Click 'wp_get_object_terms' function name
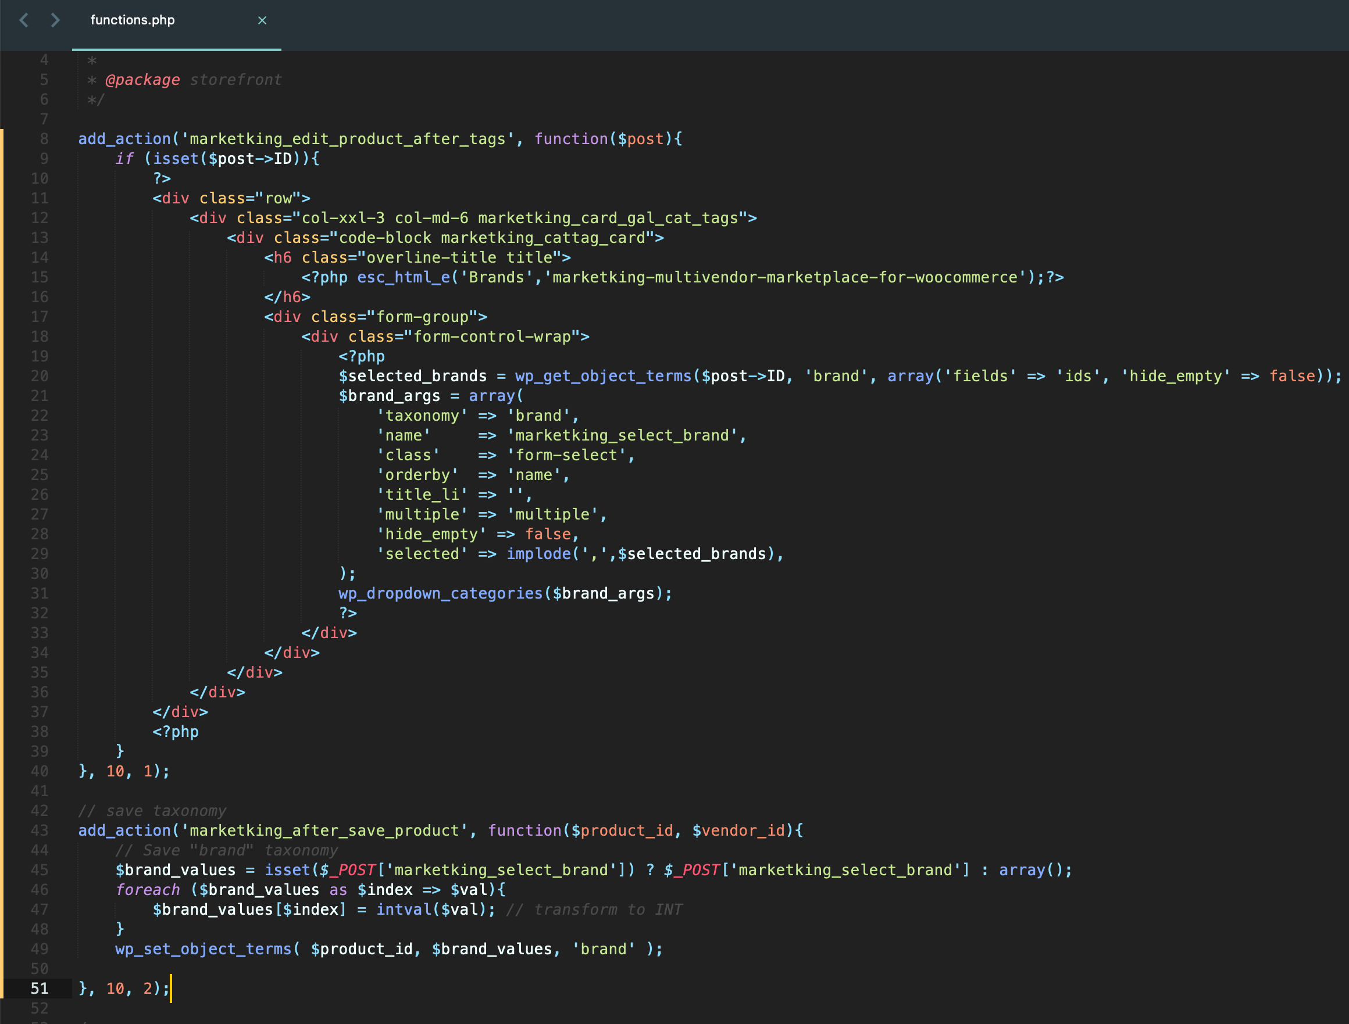The image size is (1349, 1024). [x=604, y=376]
